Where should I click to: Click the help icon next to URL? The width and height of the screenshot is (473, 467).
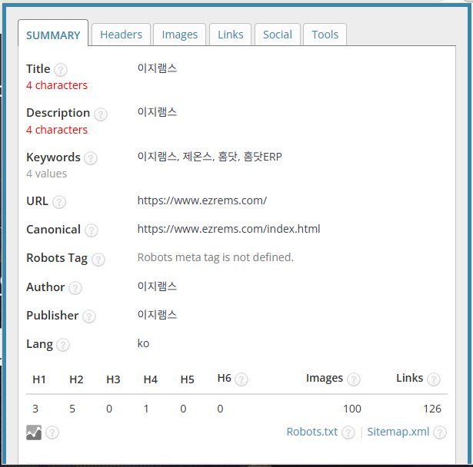pos(59,202)
